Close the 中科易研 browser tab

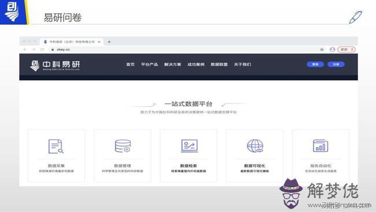99,42
